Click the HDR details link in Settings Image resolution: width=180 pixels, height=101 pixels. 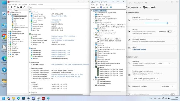pos(139,49)
